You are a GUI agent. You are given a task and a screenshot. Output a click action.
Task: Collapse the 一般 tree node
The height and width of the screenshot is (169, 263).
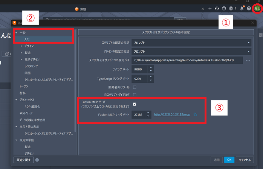click(17, 33)
